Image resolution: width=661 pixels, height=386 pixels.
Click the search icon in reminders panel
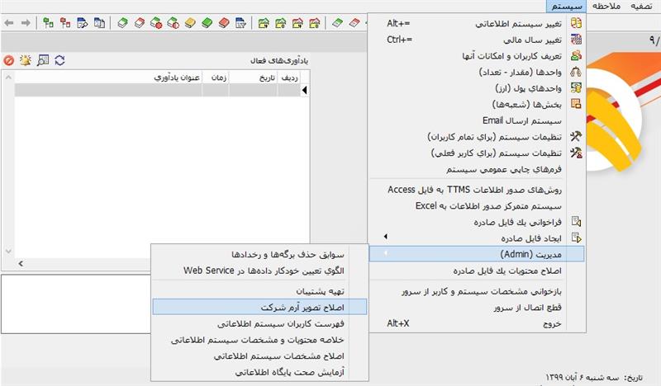point(43,60)
